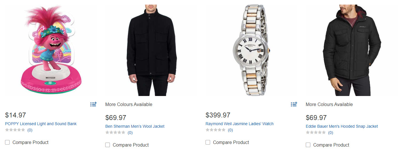Check Compare Product for Raymond Weil watch
Screen dimensions: 403x152
pyautogui.click(x=208, y=142)
